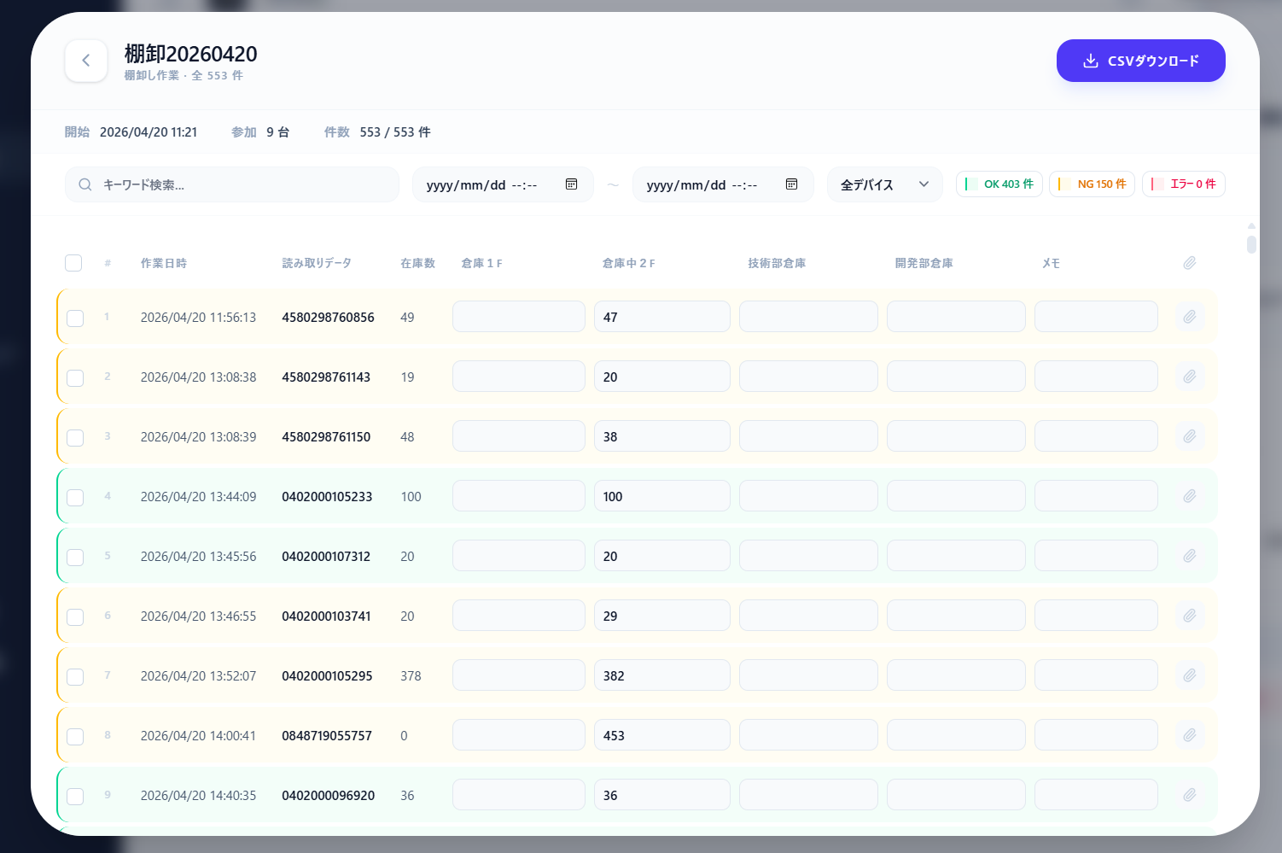Click the メモ field for row 4580298761150
This screenshot has width=1282, height=853.
(x=1096, y=436)
